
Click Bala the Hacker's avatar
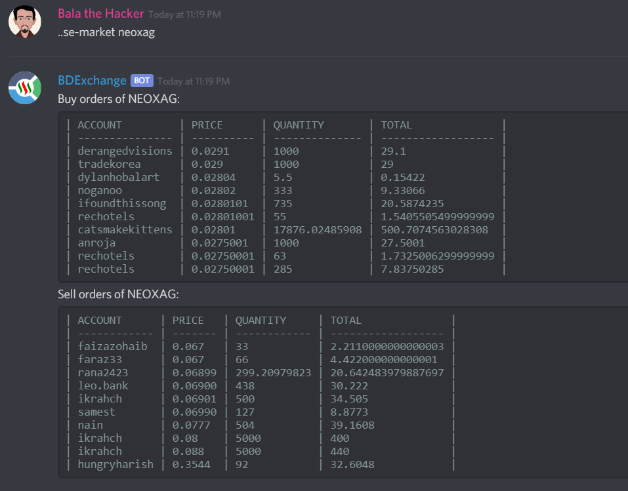(25, 21)
